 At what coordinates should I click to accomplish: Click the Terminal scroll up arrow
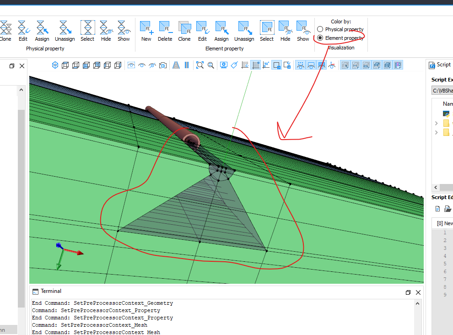(x=417, y=303)
